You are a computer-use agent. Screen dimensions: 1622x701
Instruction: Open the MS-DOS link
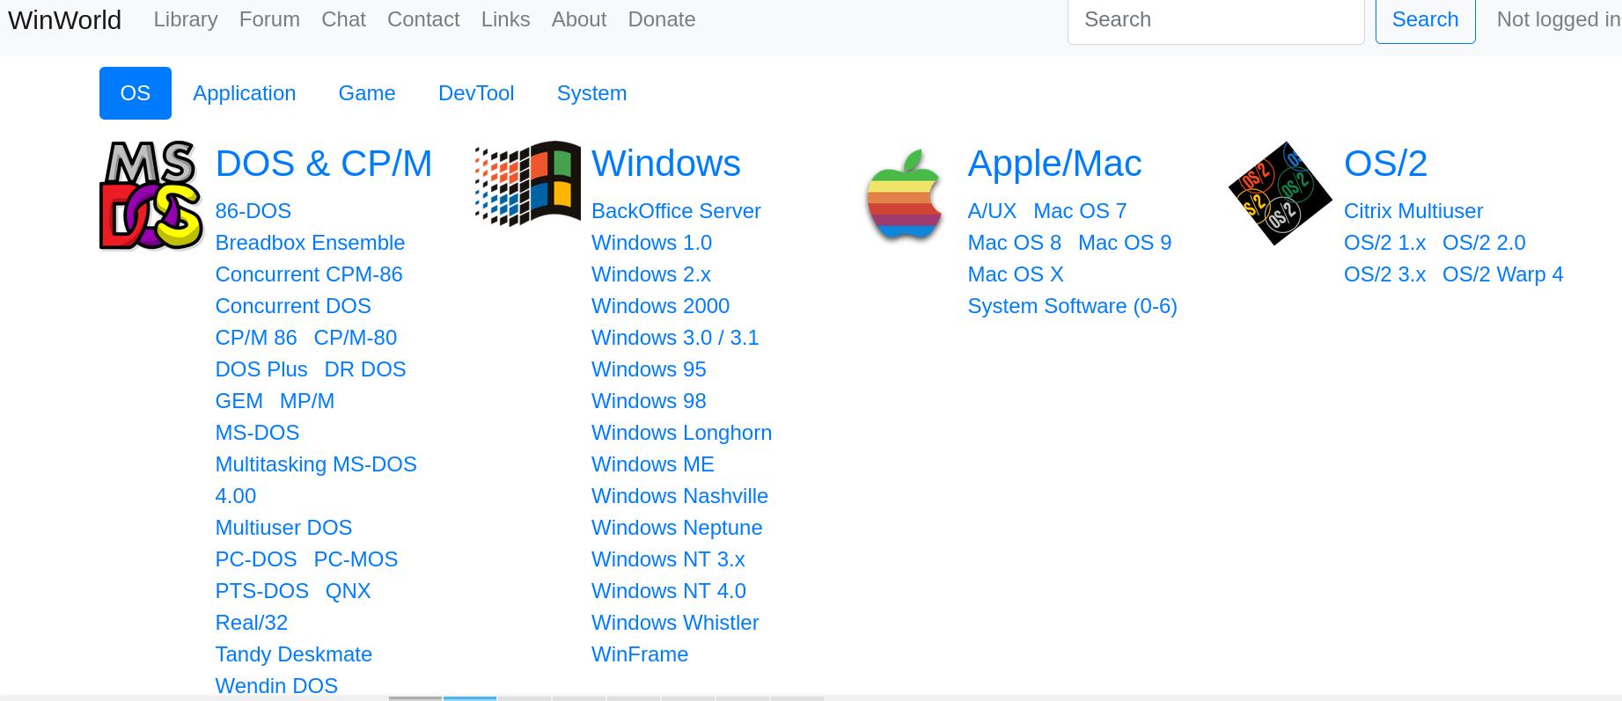point(257,433)
